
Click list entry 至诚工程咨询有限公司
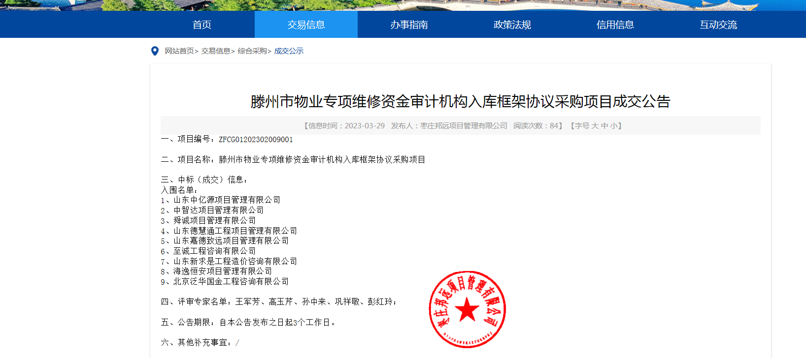click(214, 251)
